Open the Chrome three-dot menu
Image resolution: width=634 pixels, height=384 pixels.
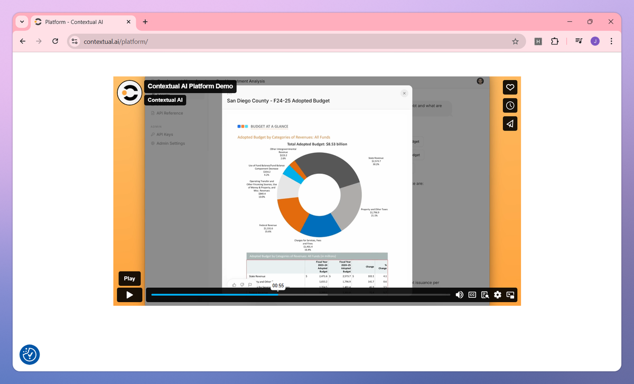coord(611,41)
